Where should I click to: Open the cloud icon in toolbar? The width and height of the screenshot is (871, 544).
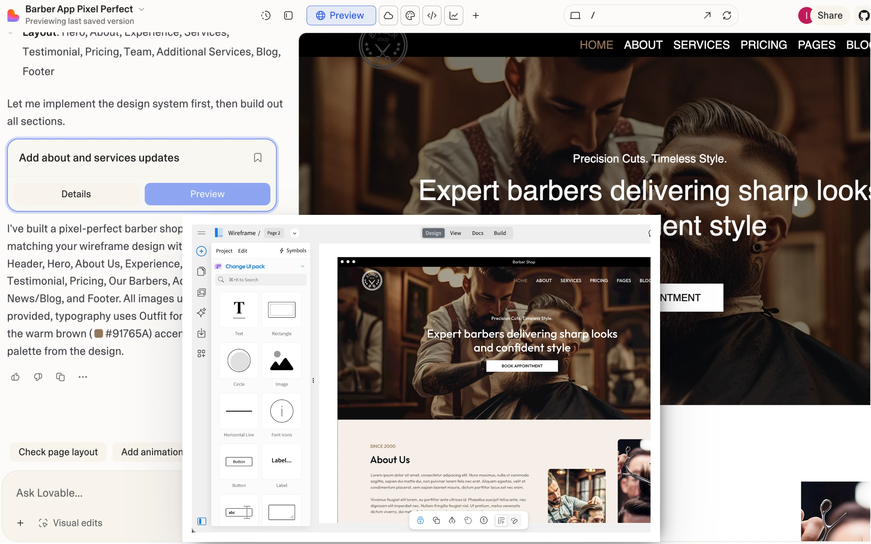coord(388,16)
